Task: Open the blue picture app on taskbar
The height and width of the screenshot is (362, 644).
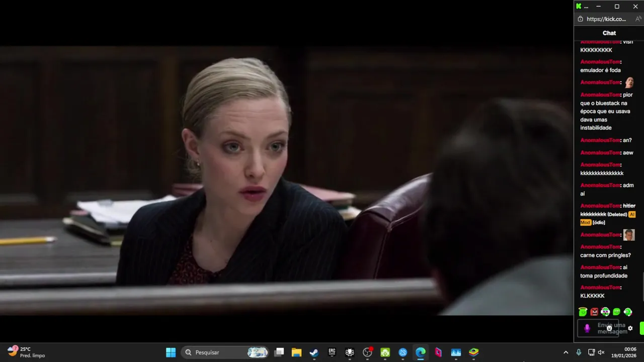Action: (456, 352)
